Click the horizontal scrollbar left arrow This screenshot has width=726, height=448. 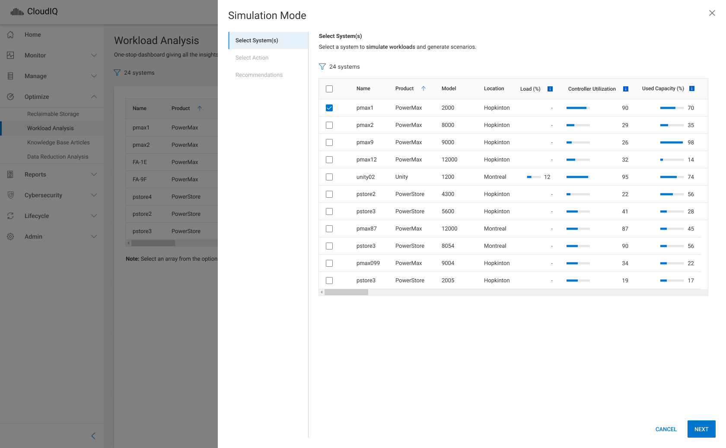pos(322,292)
